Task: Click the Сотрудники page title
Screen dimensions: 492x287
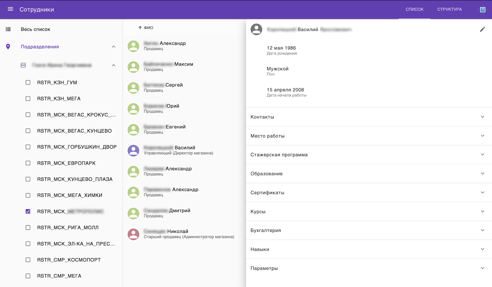Action: click(x=37, y=10)
